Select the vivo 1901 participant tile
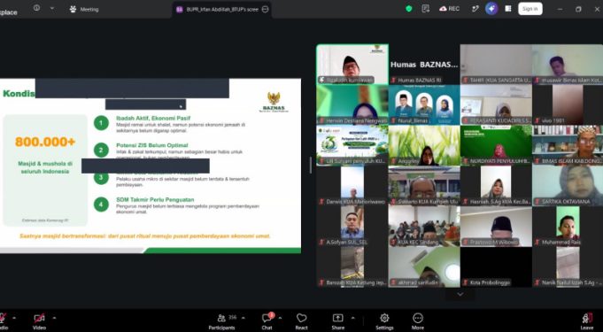This screenshot has height=332, width=603. (x=568, y=104)
